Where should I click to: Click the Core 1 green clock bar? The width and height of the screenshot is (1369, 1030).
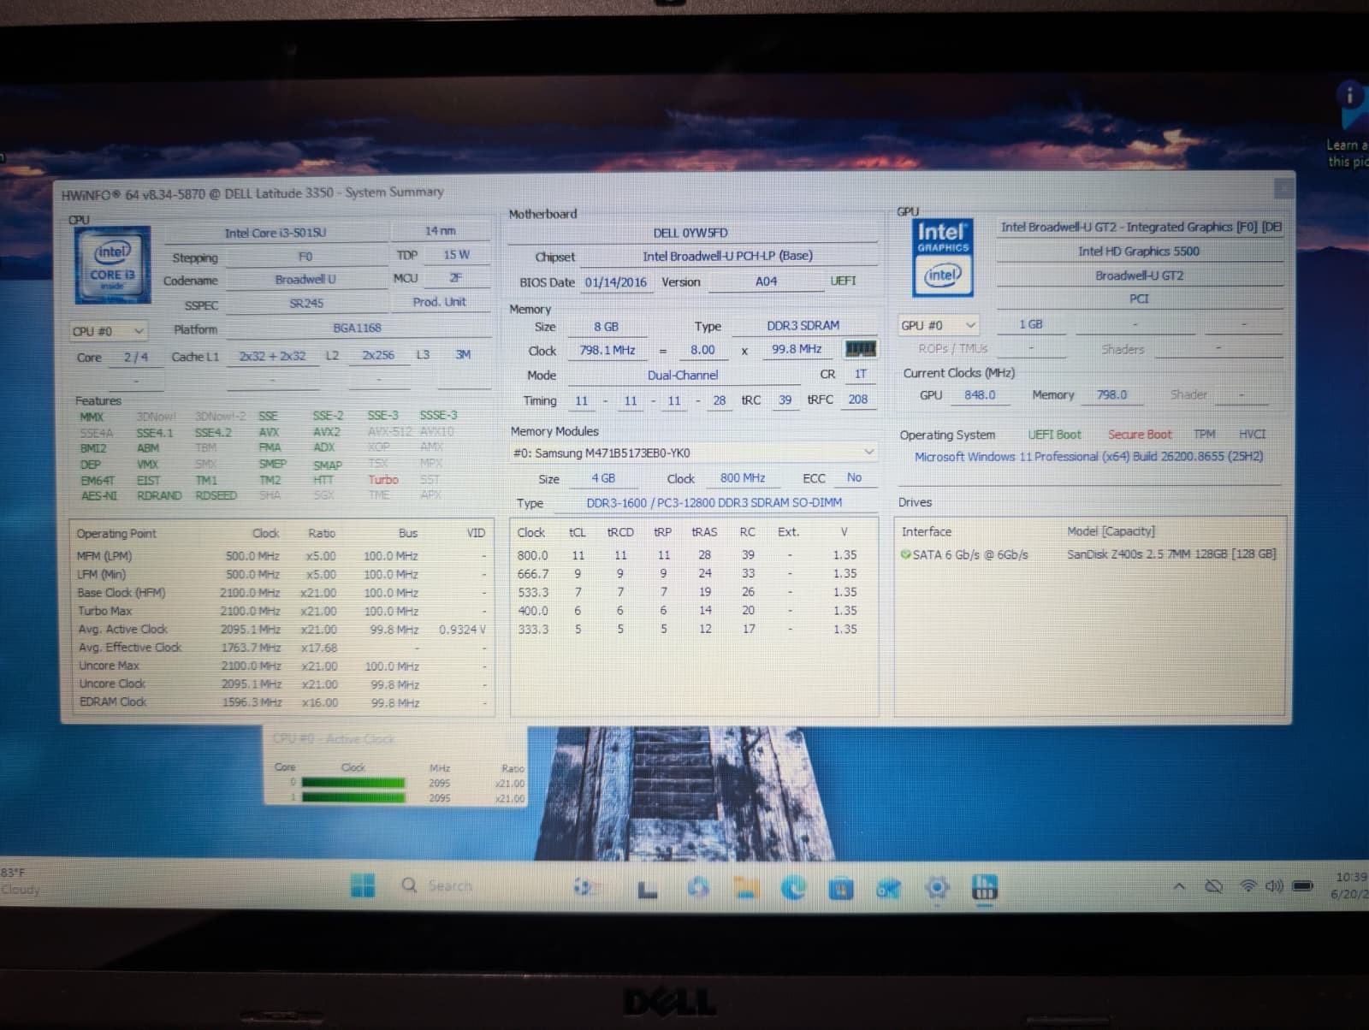tap(353, 797)
